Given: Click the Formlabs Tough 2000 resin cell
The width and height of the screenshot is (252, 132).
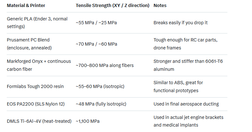Looking at the screenshot, I should click(x=35, y=86).
